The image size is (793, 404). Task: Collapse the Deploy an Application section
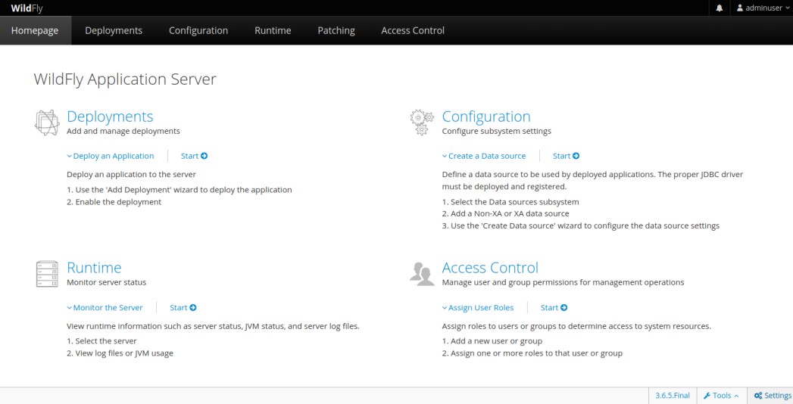pos(111,156)
